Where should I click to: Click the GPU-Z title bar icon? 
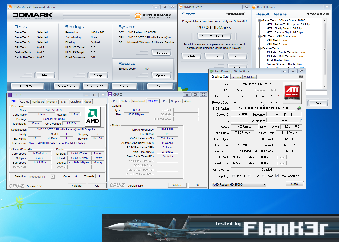tap(212, 71)
